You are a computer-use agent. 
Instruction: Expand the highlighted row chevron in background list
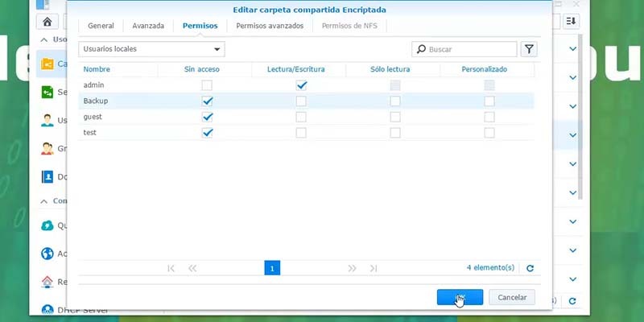[x=572, y=135]
